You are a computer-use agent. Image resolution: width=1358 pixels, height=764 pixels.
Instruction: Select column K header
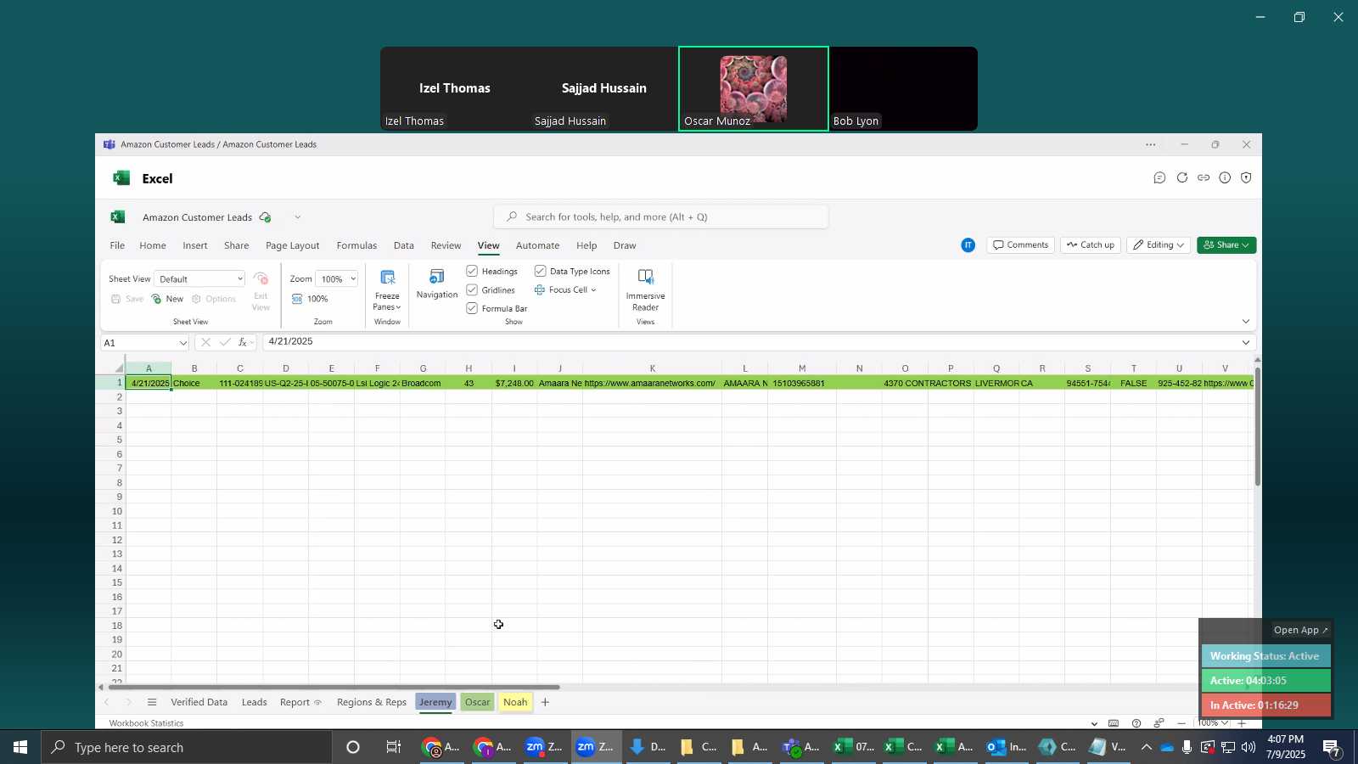pos(652,368)
